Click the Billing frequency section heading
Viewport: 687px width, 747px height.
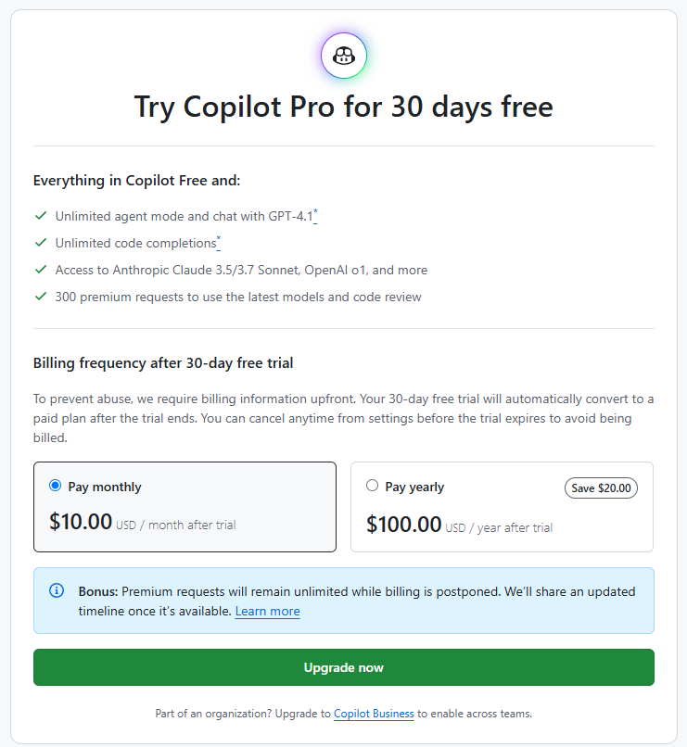click(x=163, y=363)
